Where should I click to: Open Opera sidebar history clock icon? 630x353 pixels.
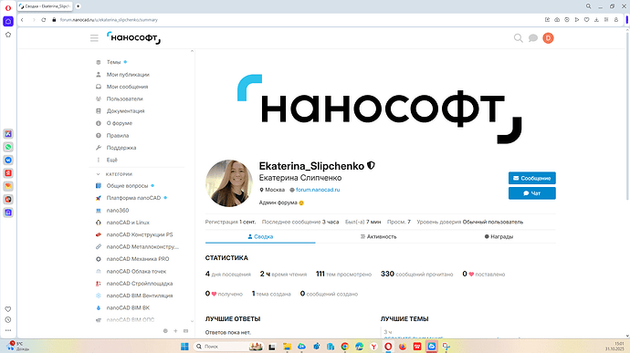pyautogui.click(x=8, y=320)
